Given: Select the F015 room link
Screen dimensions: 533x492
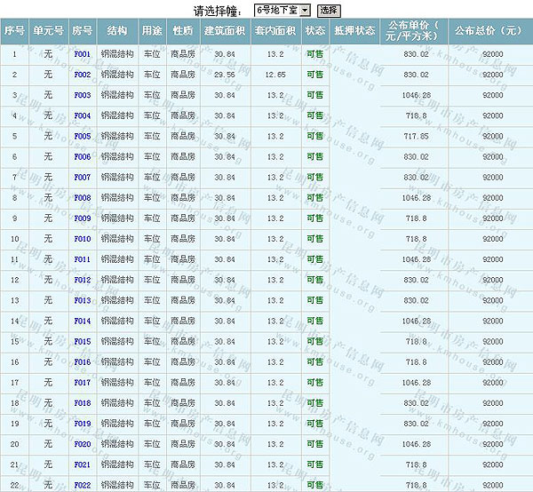Looking at the screenshot, I should pyautogui.click(x=82, y=341).
